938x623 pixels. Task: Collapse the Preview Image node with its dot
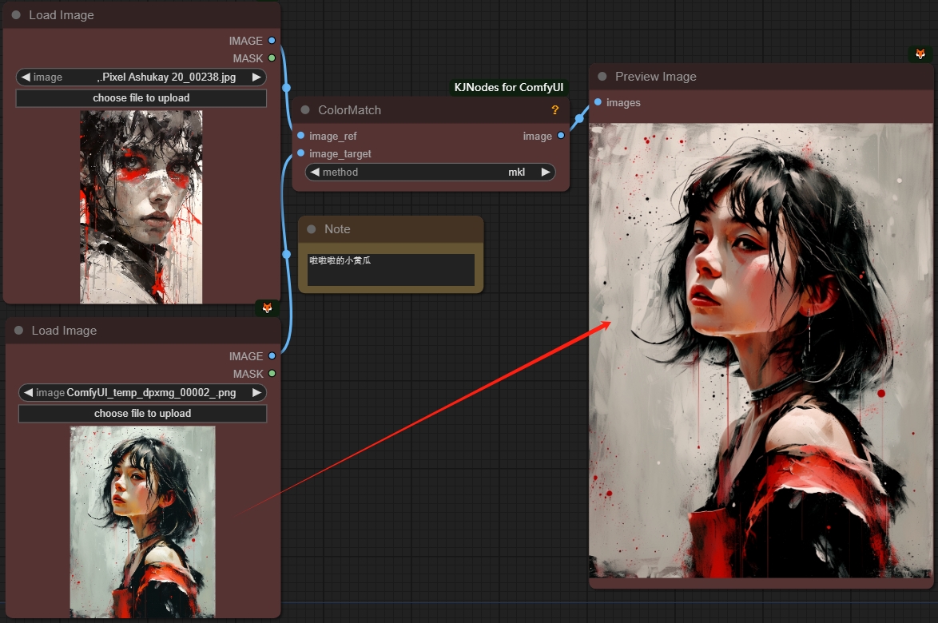[602, 77]
